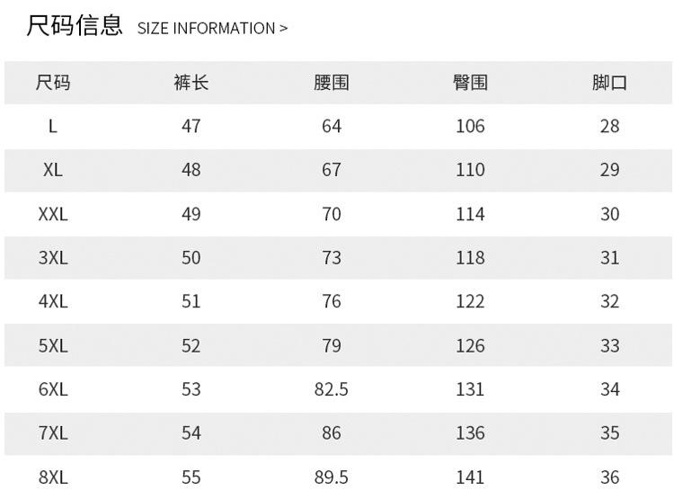Click the hip value 106
674x490 pixels.
pyautogui.click(x=470, y=126)
